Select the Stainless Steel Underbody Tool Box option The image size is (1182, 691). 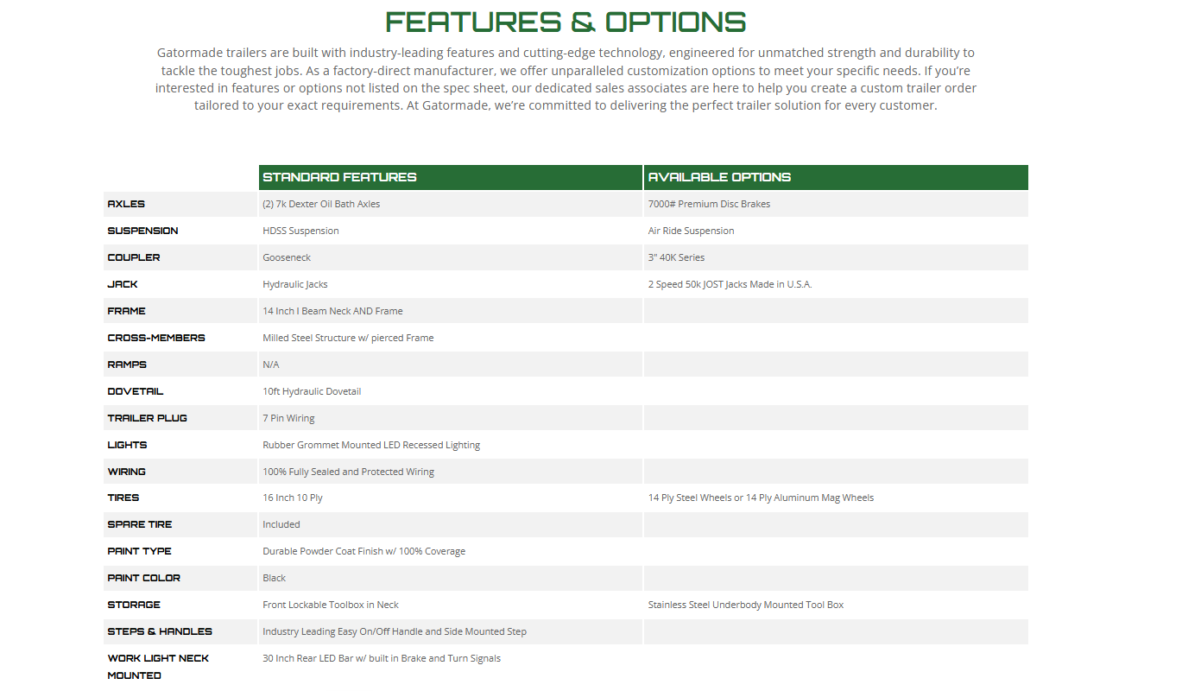tap(746, 605)
